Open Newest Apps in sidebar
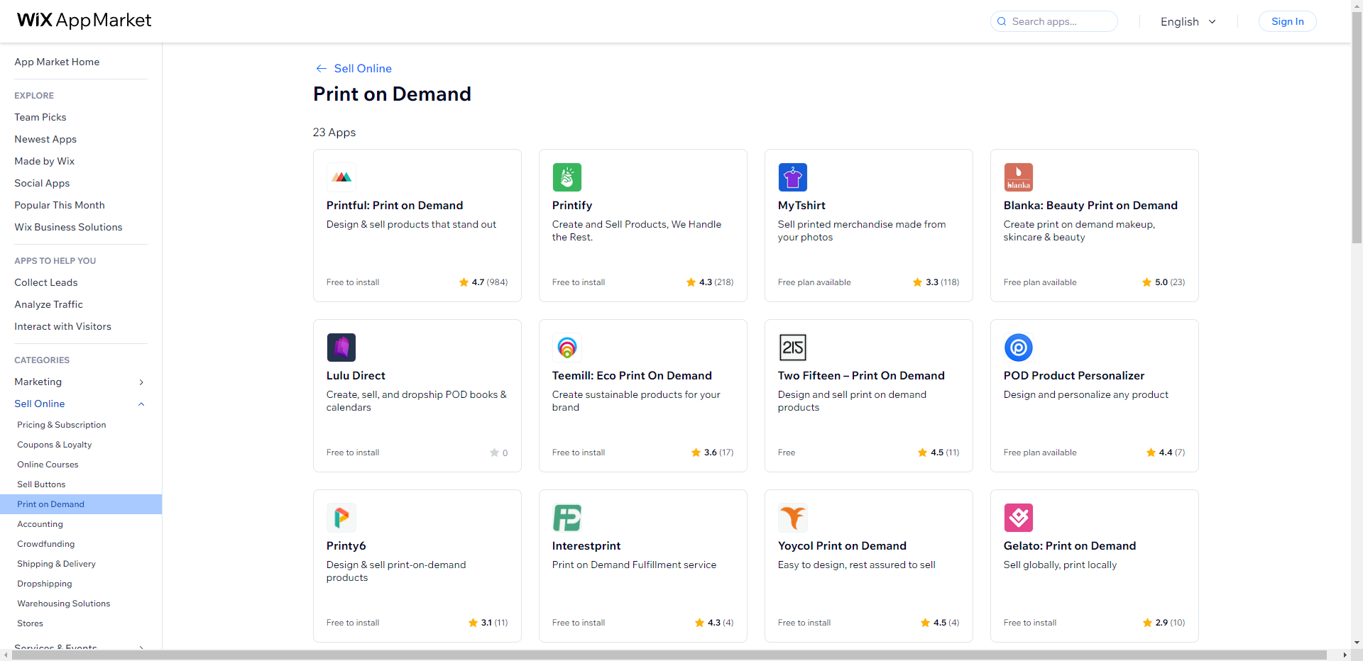This screenshot has height=661, width=1363. (45, 139)
